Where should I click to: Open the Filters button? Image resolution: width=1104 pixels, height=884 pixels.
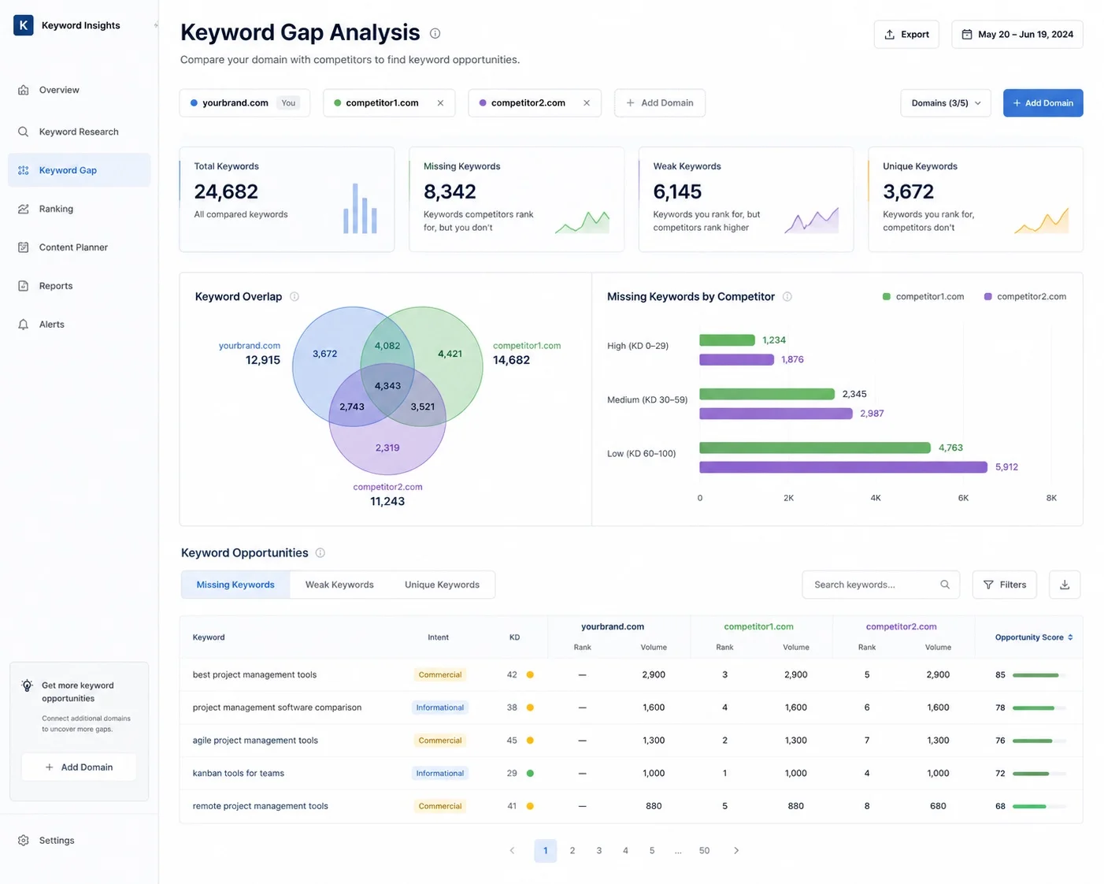coord(1005,585)
